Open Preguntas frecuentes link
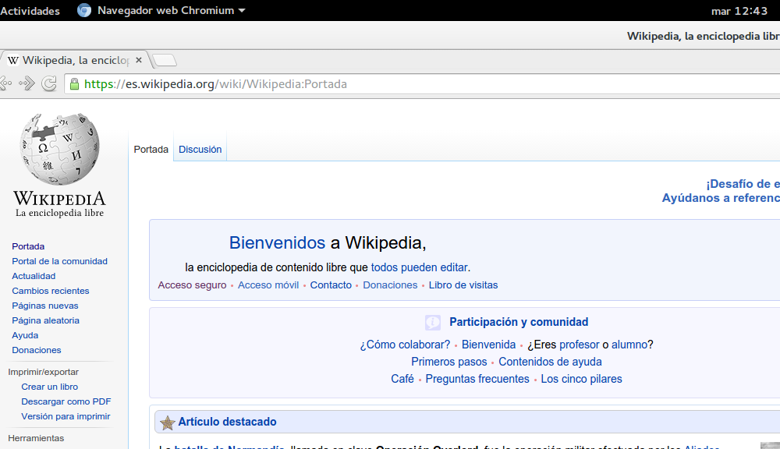780x449 pixels. pyautogui.click(x=477, y=379)
